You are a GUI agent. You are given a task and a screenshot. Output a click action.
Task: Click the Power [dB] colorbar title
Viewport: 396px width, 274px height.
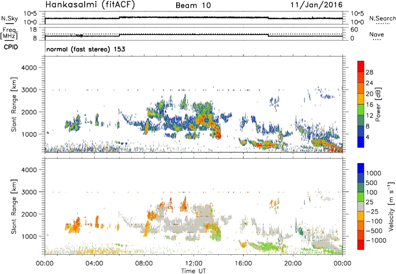[378, 104]
